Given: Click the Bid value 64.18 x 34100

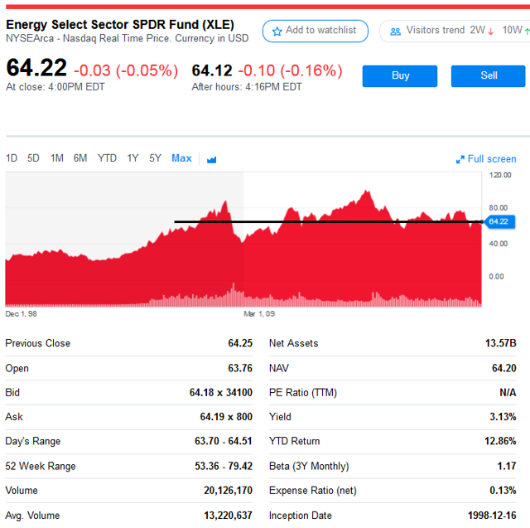Looking at the screenshot, I should point(221,392).
